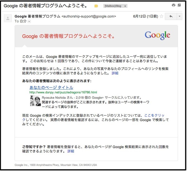The height and width of the screenshot is (171, 187).
Task: Open the あなたのページ タイトル link
Action: click(51, 88)
